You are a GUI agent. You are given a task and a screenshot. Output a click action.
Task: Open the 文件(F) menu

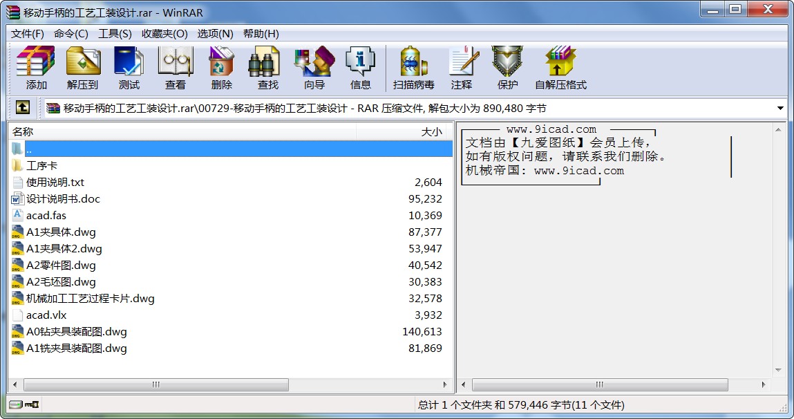click(28, 33)
